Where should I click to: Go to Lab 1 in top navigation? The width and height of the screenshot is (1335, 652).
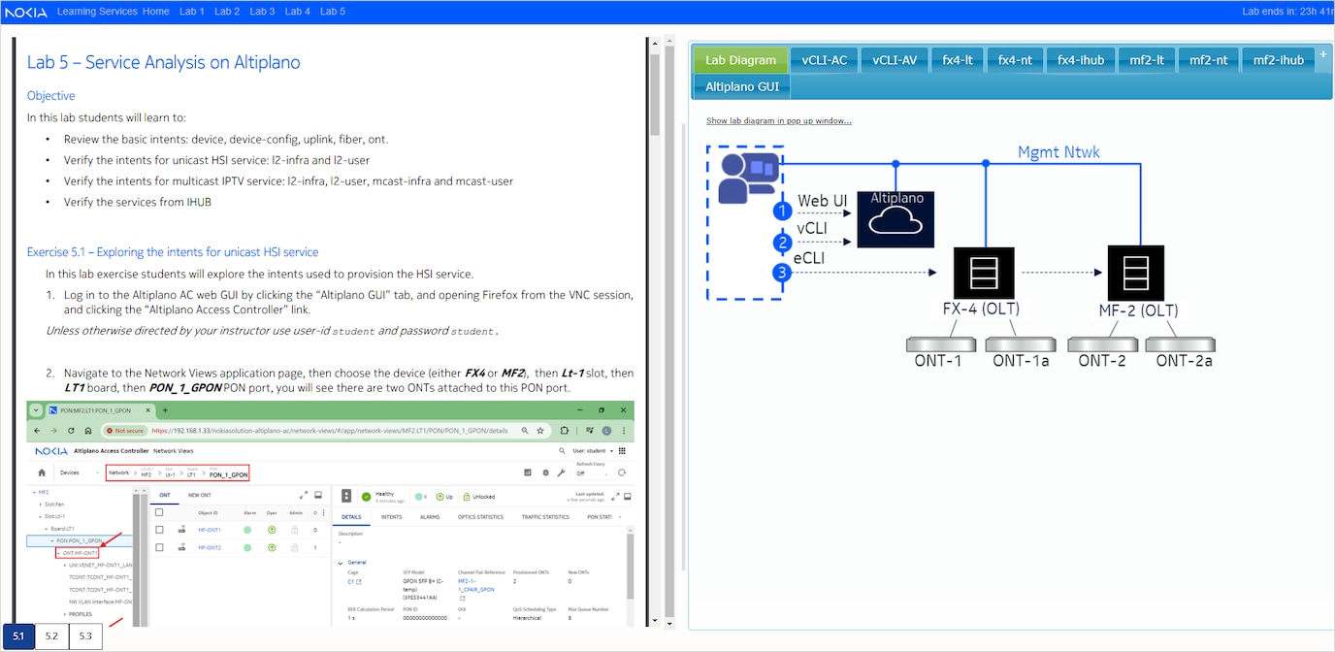click(x=192, y=12)
